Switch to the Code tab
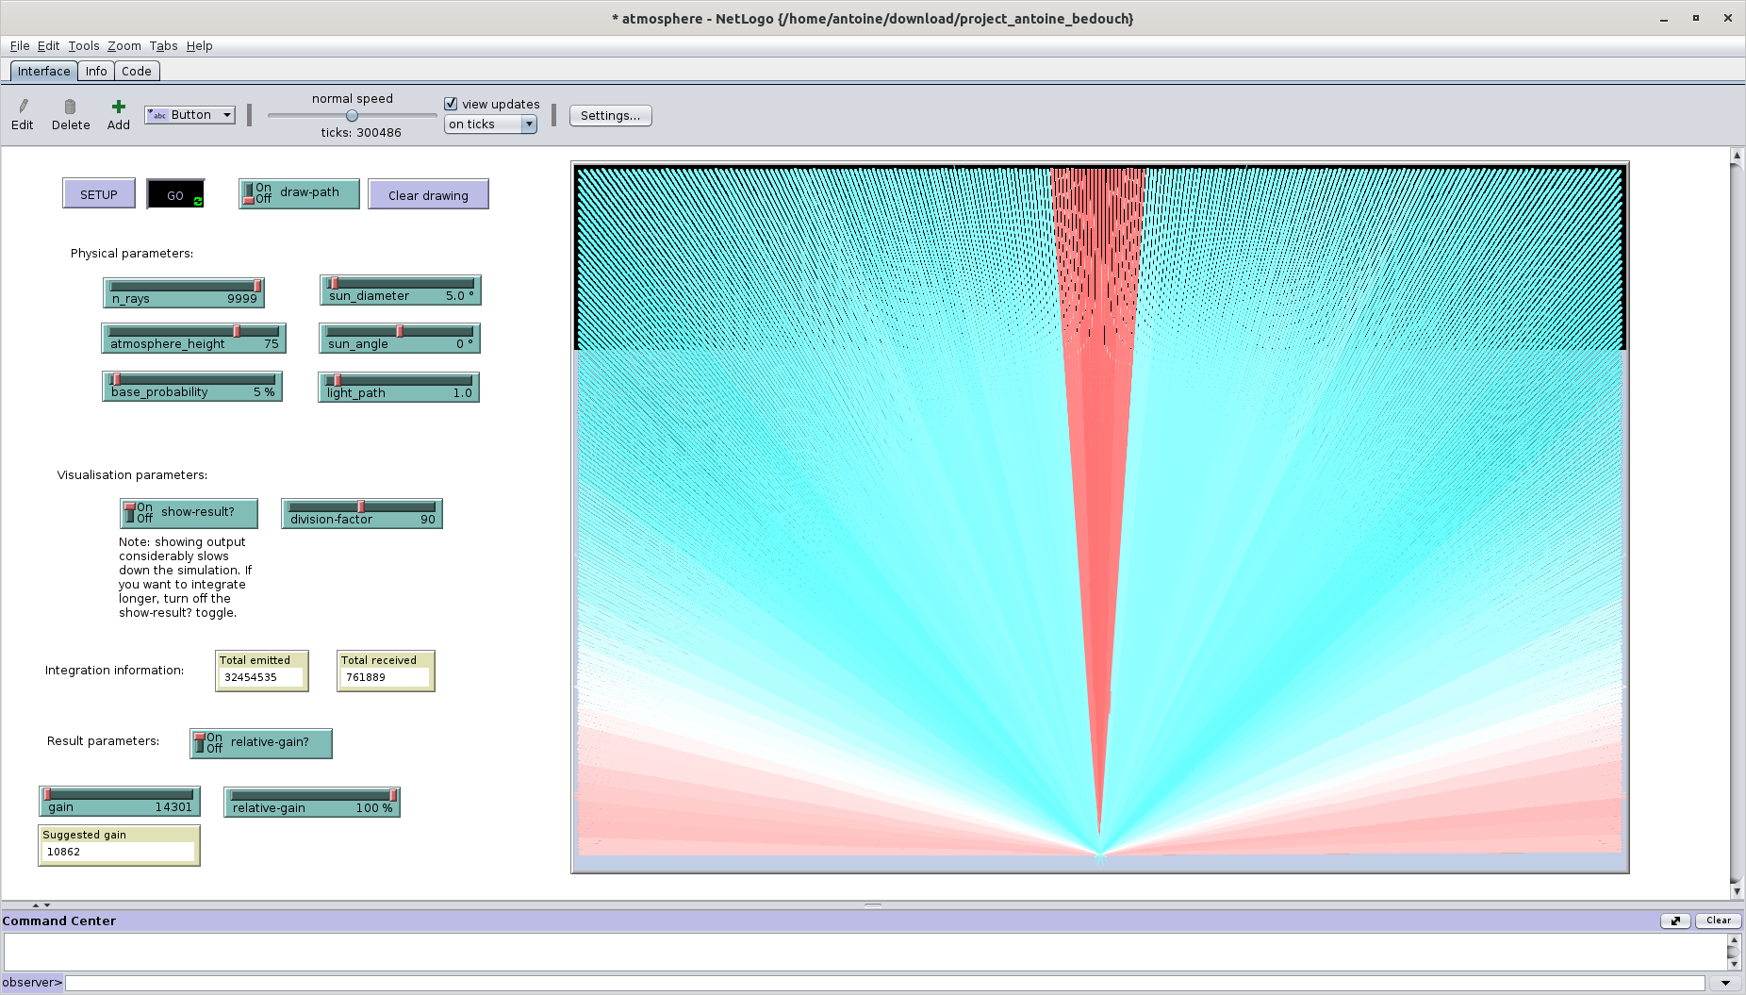This screenshot has height=995, width=1746. tap(136, 71)
